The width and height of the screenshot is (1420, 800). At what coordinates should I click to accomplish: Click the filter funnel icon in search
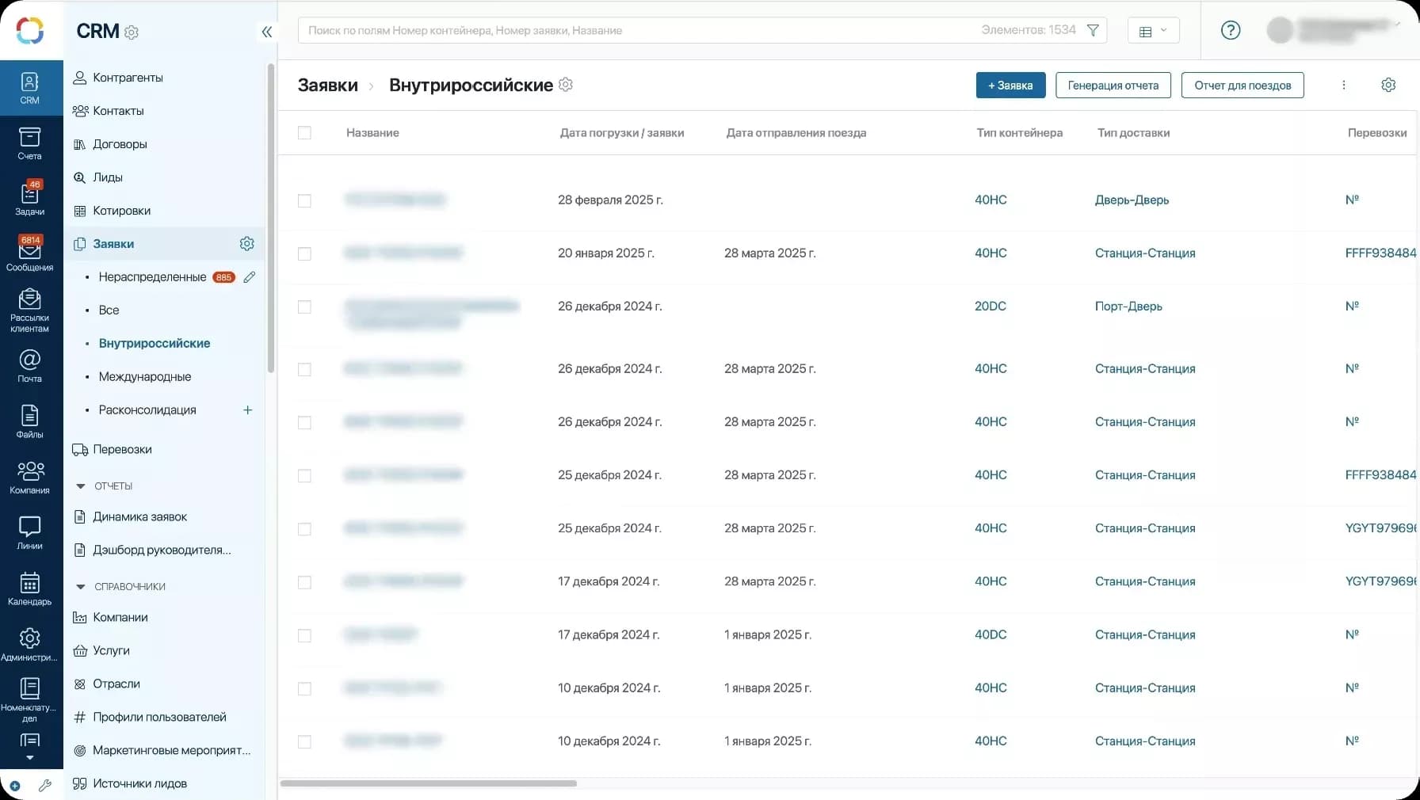click(x=1093, y=30)
